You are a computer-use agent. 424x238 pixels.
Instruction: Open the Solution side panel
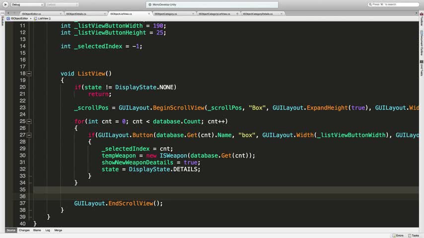click(x=2, y=19)
